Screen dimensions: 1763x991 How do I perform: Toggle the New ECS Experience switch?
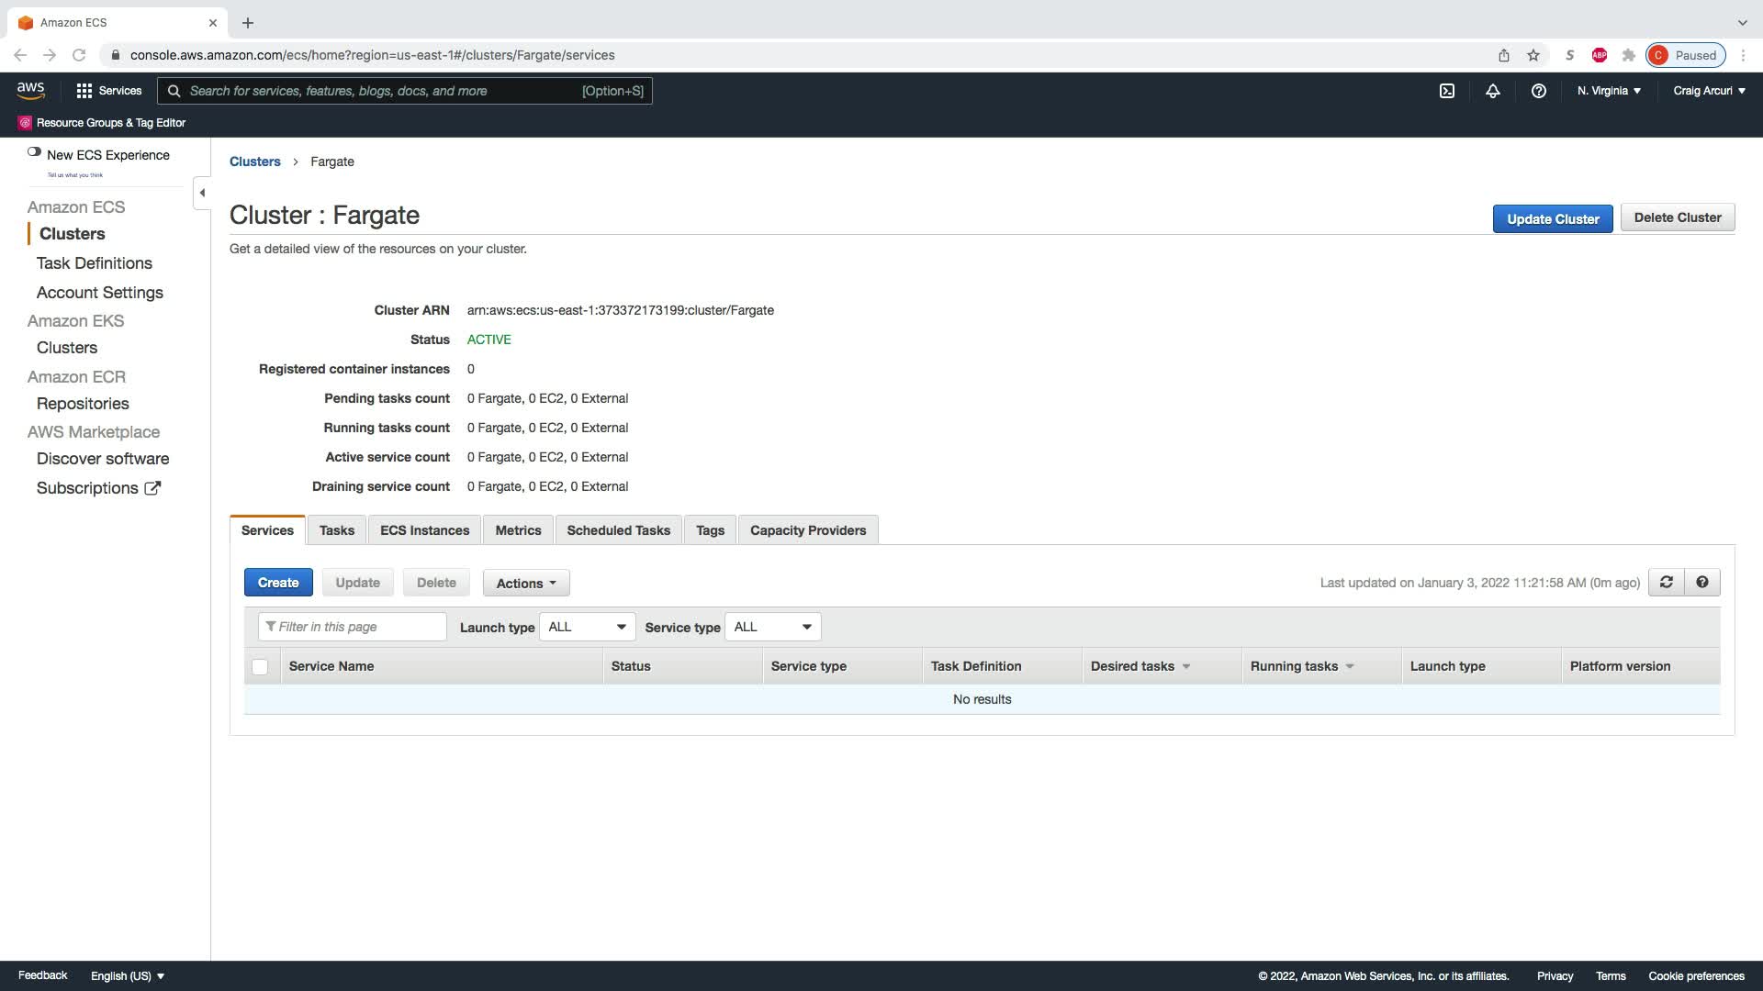[x=34, y=152]
